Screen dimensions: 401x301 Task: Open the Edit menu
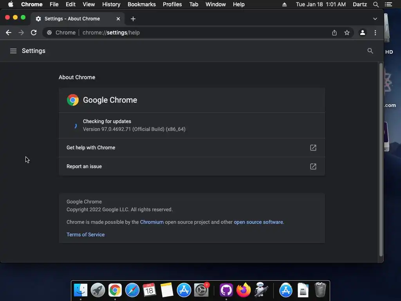70,4
